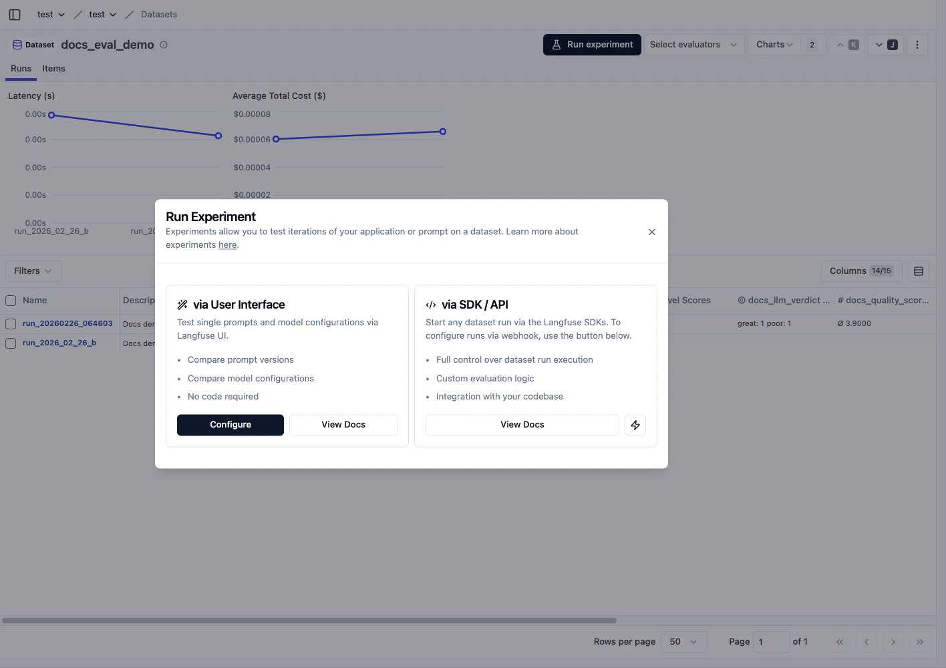This screenshot has width=946, height=668.
Task: Check the run_20260226_064603 row checkbox
Action: click(x=11, y=323)
